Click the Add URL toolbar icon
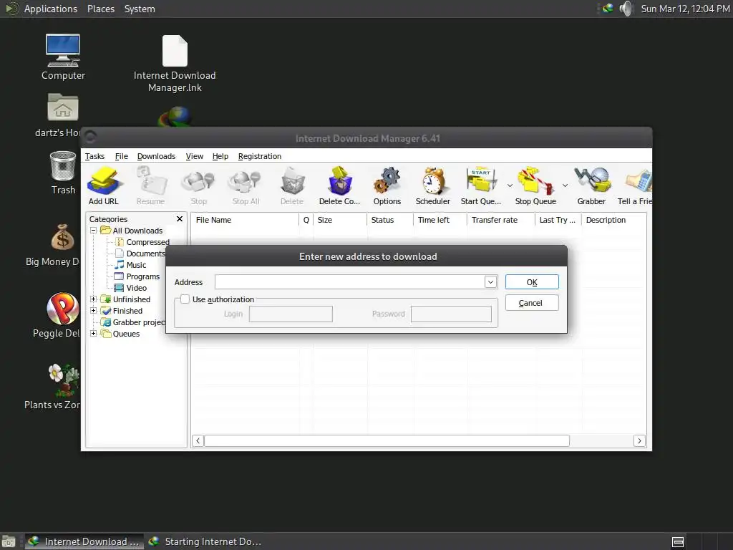 (x=105, y=181)
